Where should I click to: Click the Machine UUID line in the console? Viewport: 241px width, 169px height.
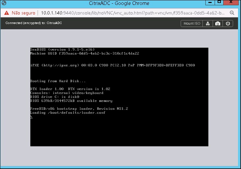click(84, 53)
